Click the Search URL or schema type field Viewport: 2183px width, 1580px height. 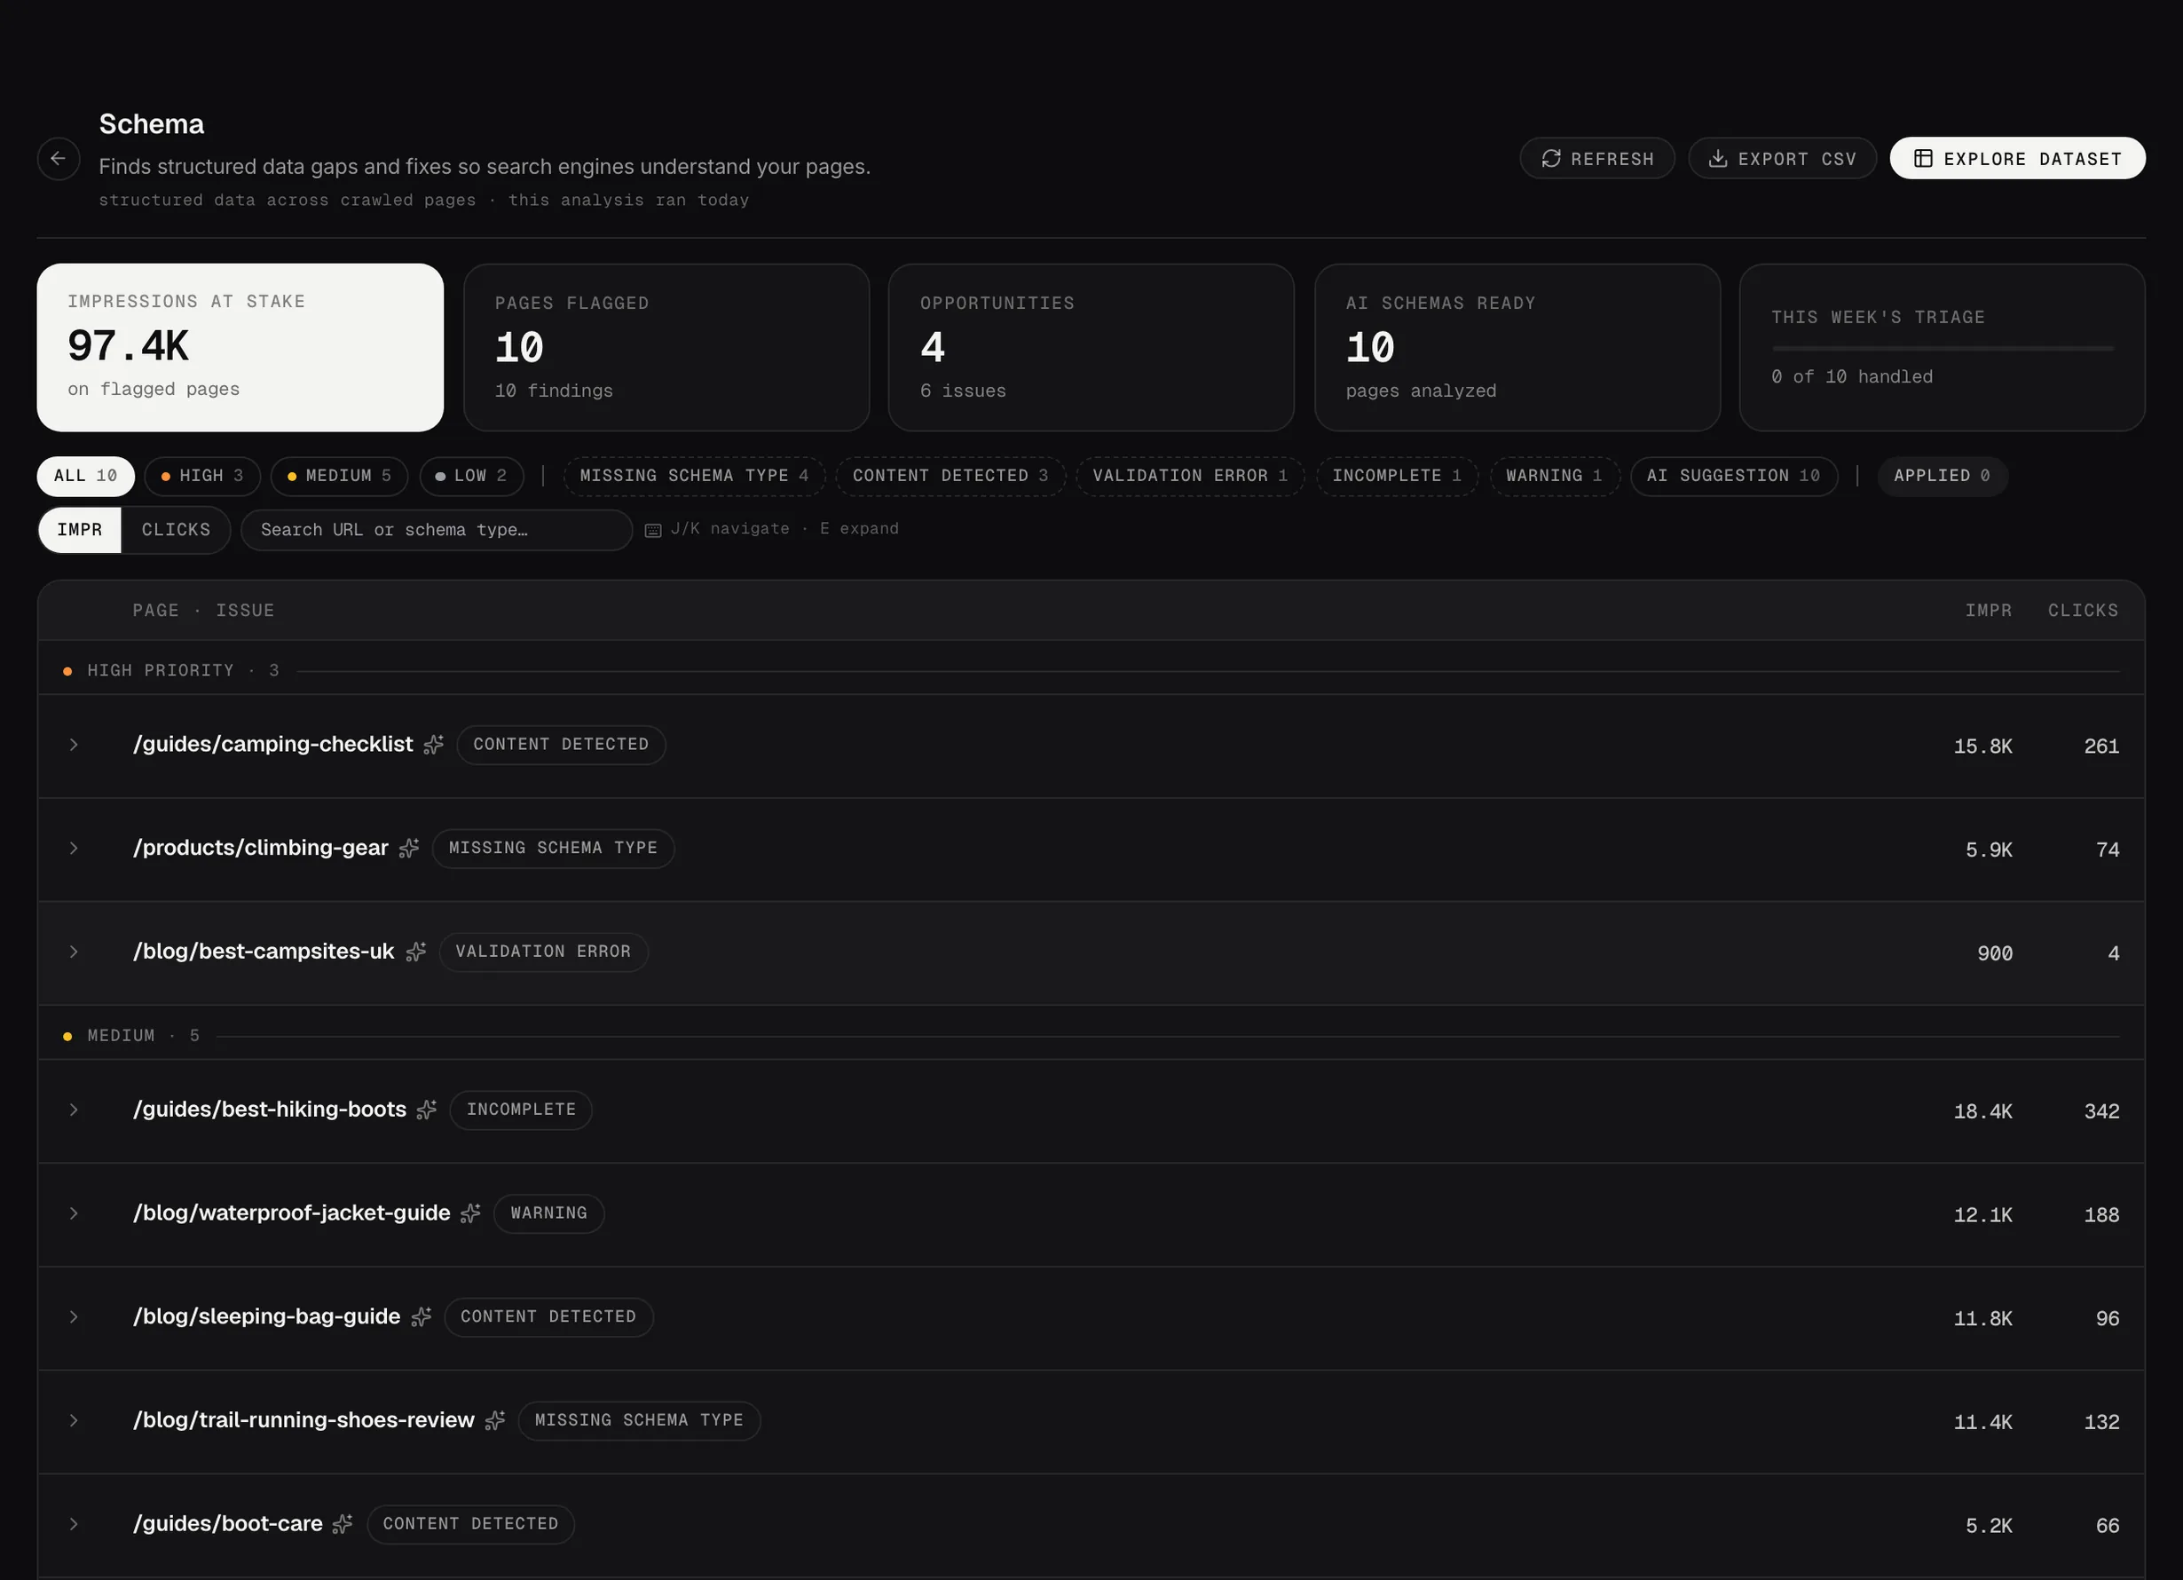point(436,531)
